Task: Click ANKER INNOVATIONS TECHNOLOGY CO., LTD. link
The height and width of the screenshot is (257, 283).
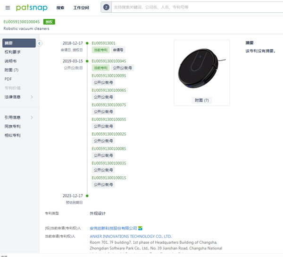Action: [x=131, y=236]
